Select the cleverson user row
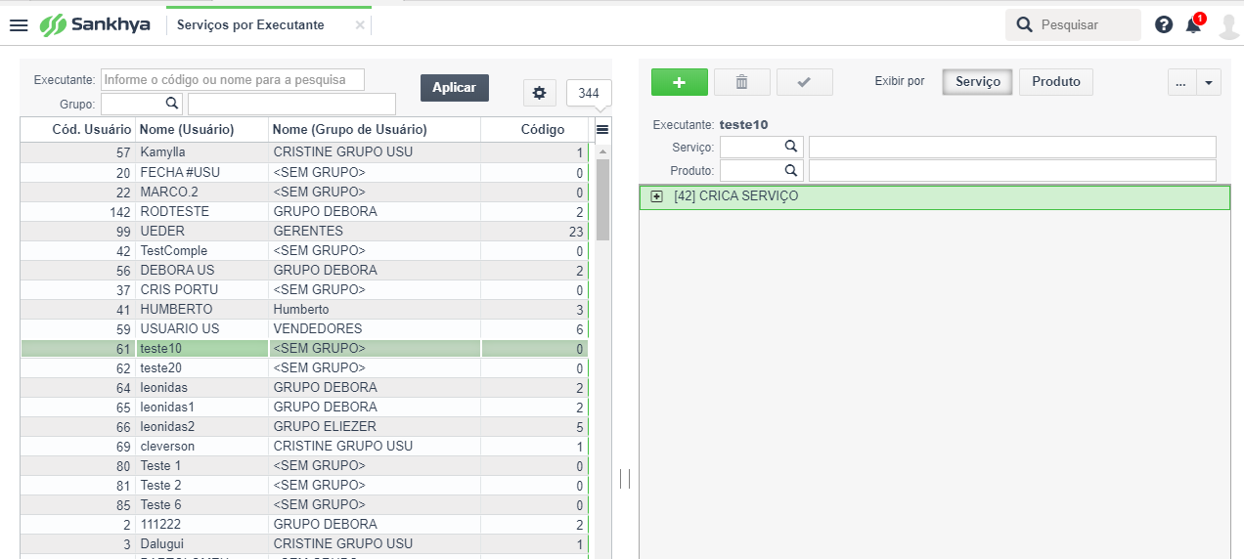 click(304, 446)
